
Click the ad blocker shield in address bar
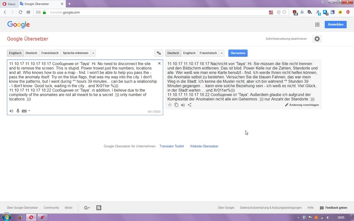click(x=279, y=12)
